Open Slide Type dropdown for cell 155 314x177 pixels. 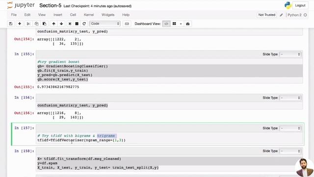point(290,54)
